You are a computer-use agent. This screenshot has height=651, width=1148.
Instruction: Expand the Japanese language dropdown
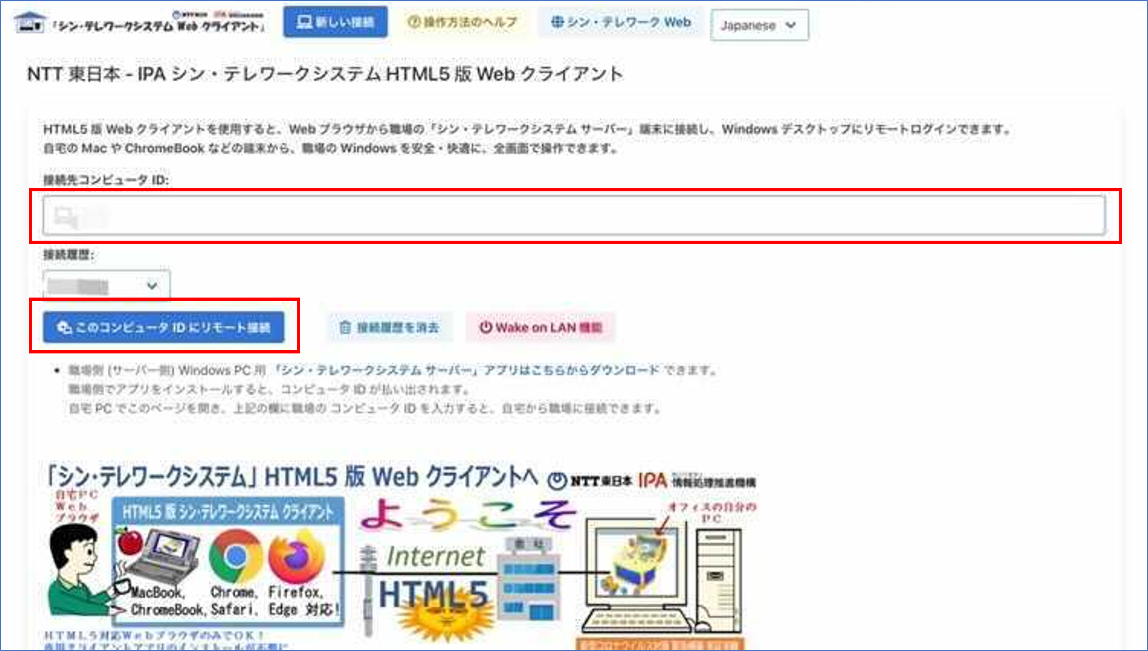[x=759, y=26]
